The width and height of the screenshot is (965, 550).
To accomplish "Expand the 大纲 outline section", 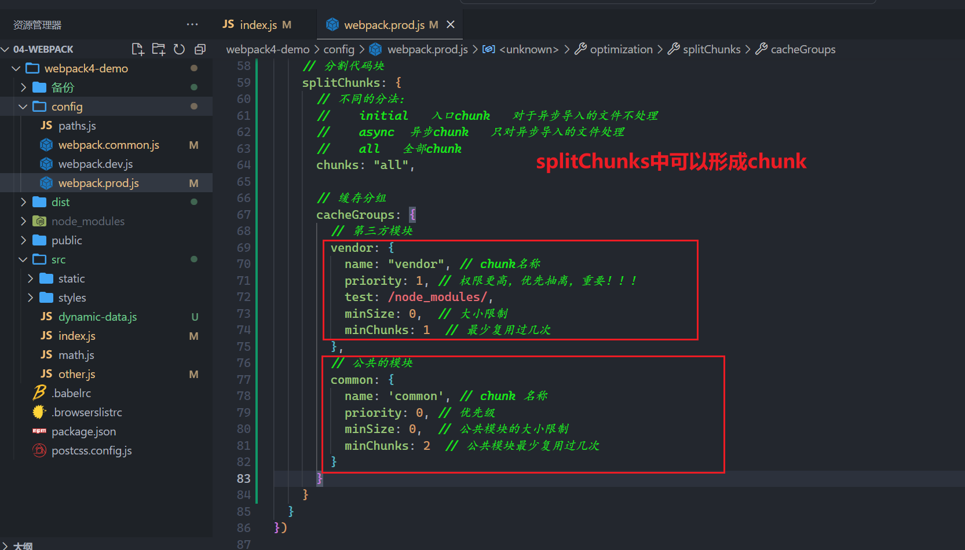I will pos(6,545).
